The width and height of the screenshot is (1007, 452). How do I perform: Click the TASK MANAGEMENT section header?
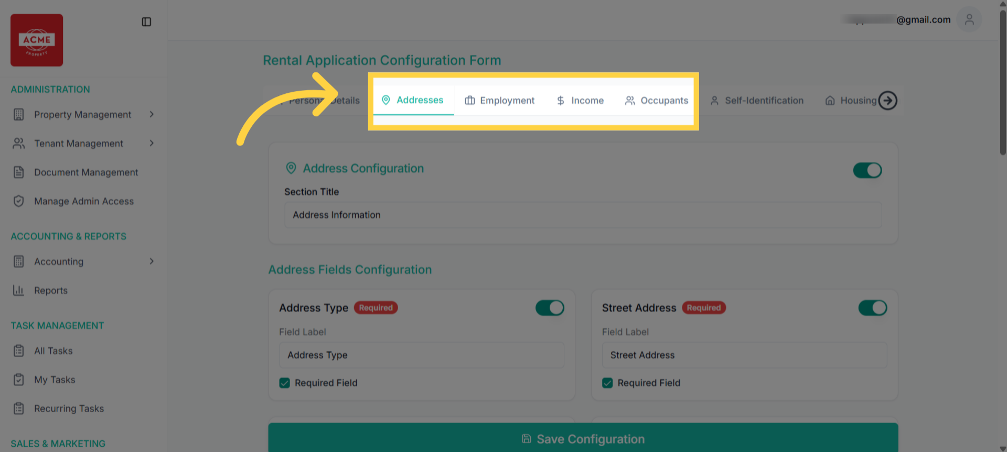[57, 326]
